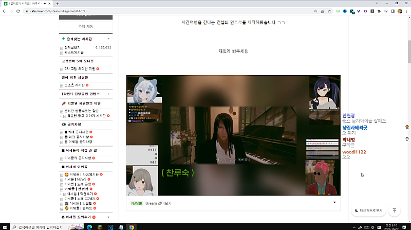Image resolution: width=411 pixels, height=230 pixels.
Task: Open a new browser tab
Action: 58,4
